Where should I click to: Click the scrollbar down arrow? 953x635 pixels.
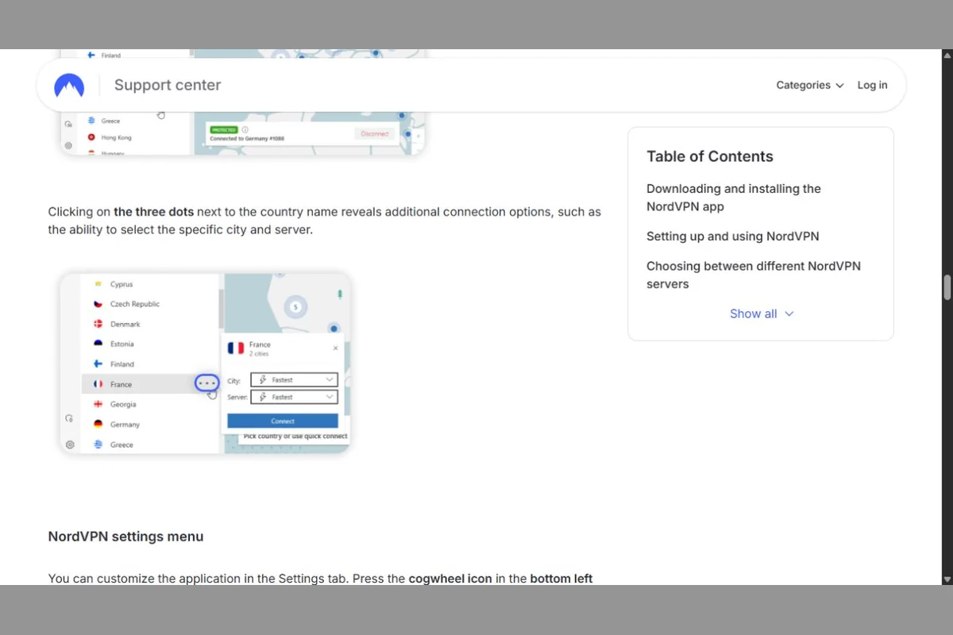tap(947, 579)
